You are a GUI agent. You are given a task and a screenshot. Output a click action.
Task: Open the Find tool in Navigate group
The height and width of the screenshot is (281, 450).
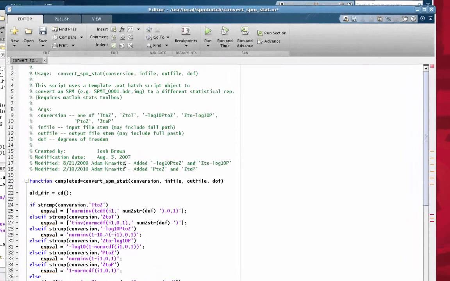coord(154,45)
